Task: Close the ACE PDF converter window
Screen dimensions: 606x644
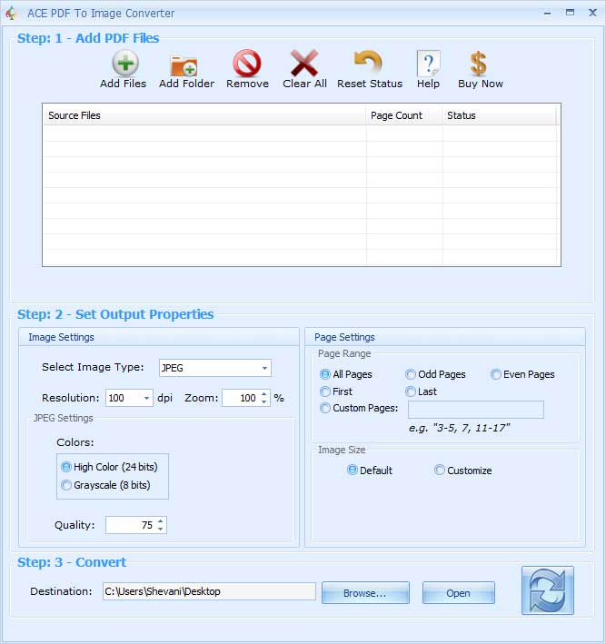Action: pos(592,13)
